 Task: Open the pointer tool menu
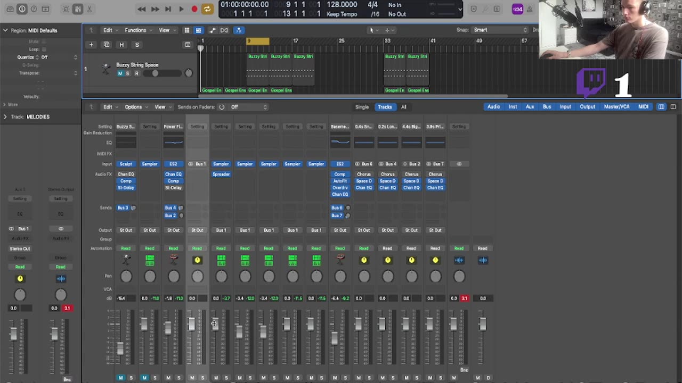[374, 30]
